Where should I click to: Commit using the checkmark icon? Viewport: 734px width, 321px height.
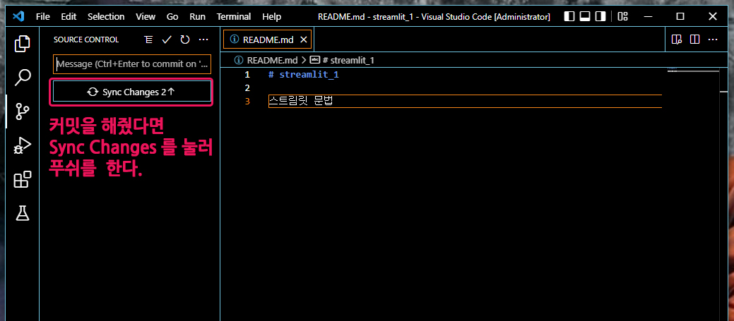tap(167, 40)
